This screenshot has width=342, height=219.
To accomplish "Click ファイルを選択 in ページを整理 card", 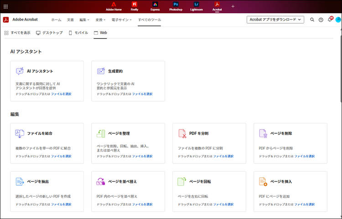I will 142,156.
